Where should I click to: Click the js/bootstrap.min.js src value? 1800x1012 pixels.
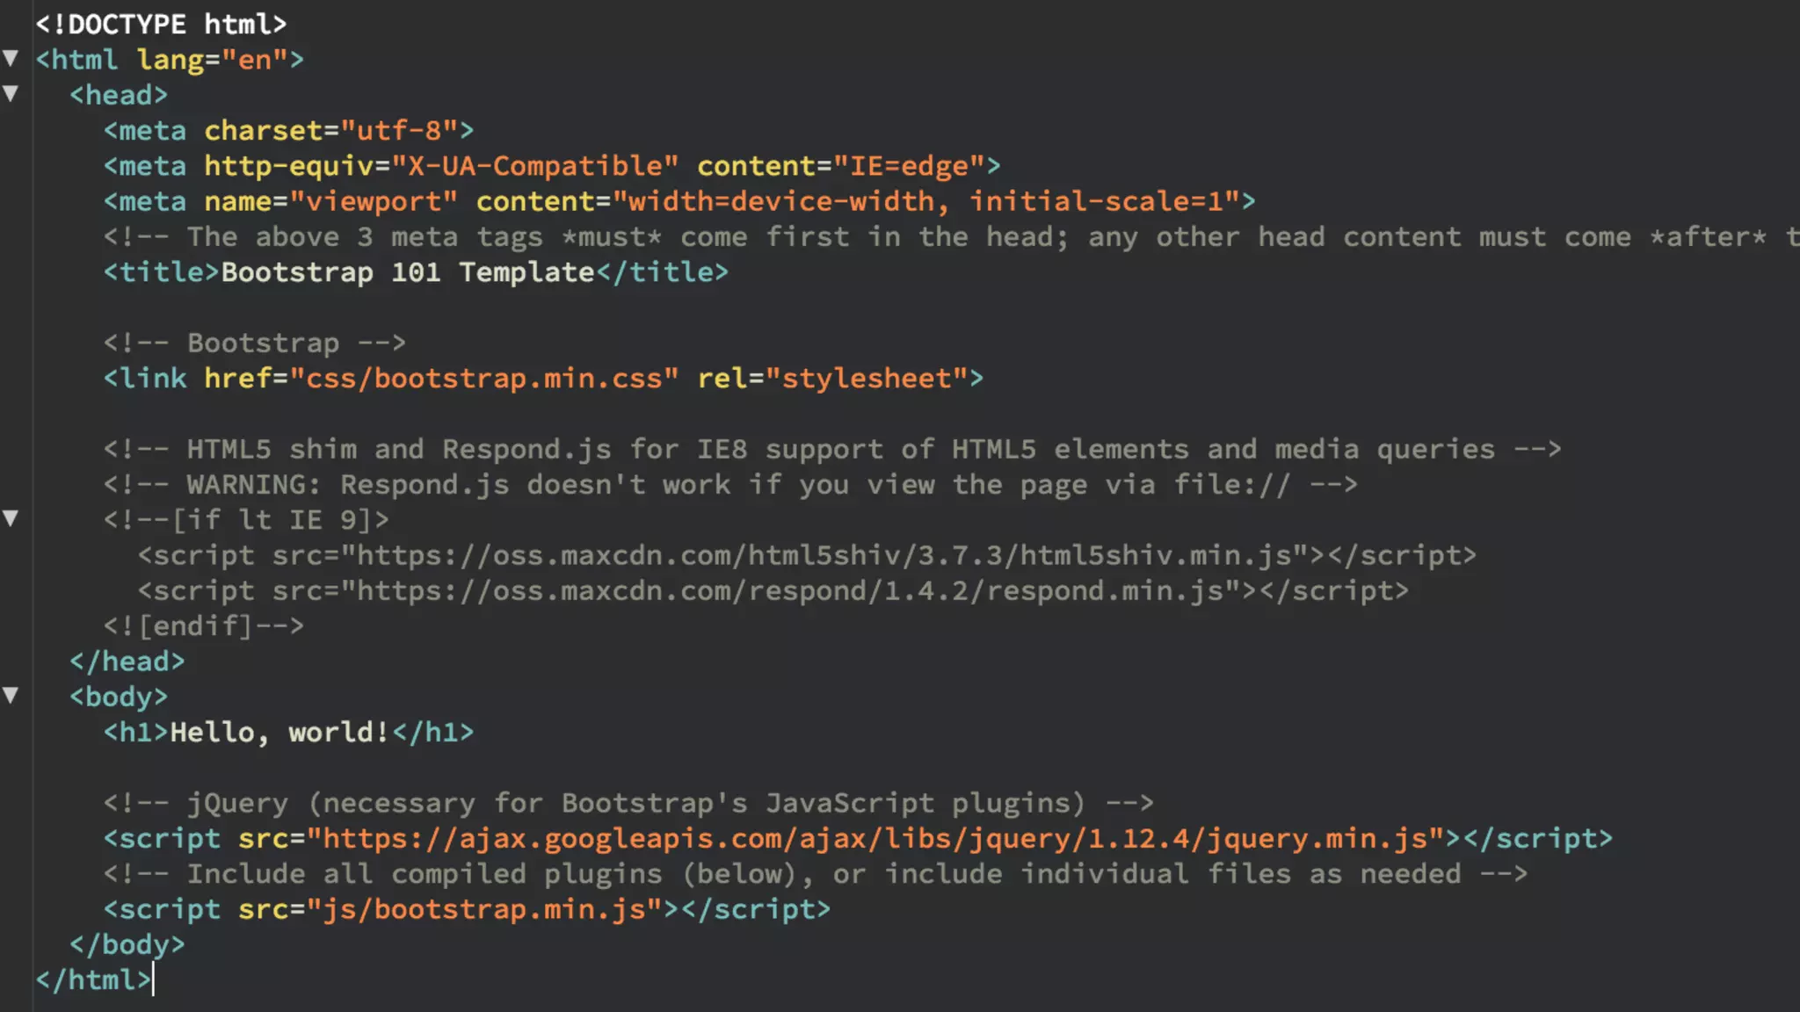click(x=483, y=909)
